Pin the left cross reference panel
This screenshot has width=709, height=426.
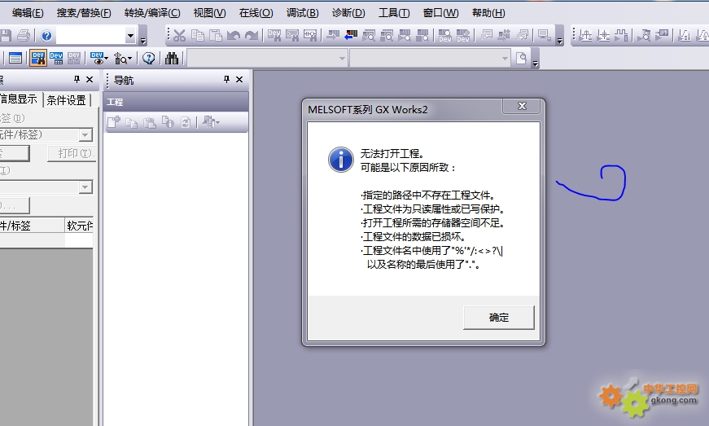click(77, 80)
